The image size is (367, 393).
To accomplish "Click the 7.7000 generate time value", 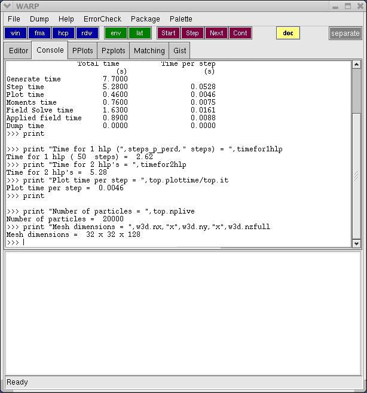I will (x=115, y=79).
